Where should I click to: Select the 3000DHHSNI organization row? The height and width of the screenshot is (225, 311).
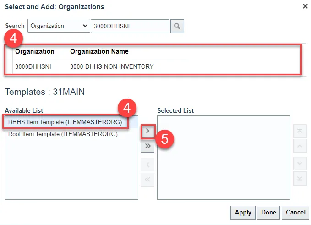[33, 66]
